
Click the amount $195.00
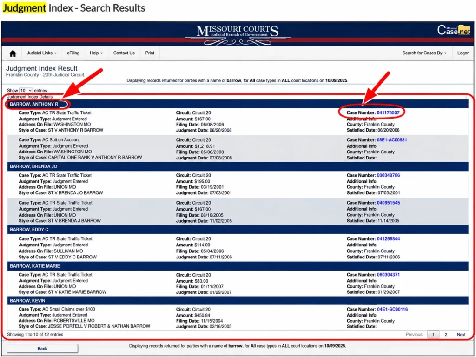coord(202,182)
